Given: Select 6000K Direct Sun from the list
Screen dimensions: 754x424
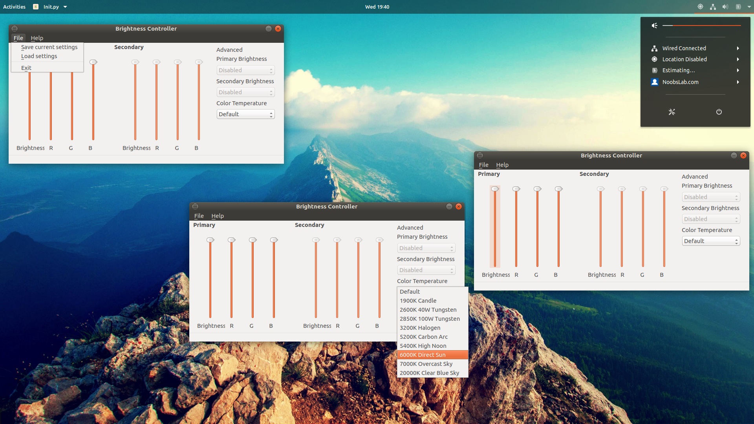Looking at the screenshot, I should coord(423,355).
